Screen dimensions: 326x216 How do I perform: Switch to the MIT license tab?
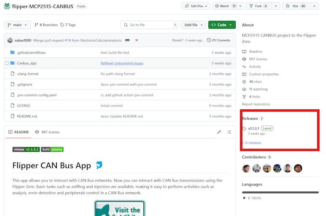tap(47, 132)
